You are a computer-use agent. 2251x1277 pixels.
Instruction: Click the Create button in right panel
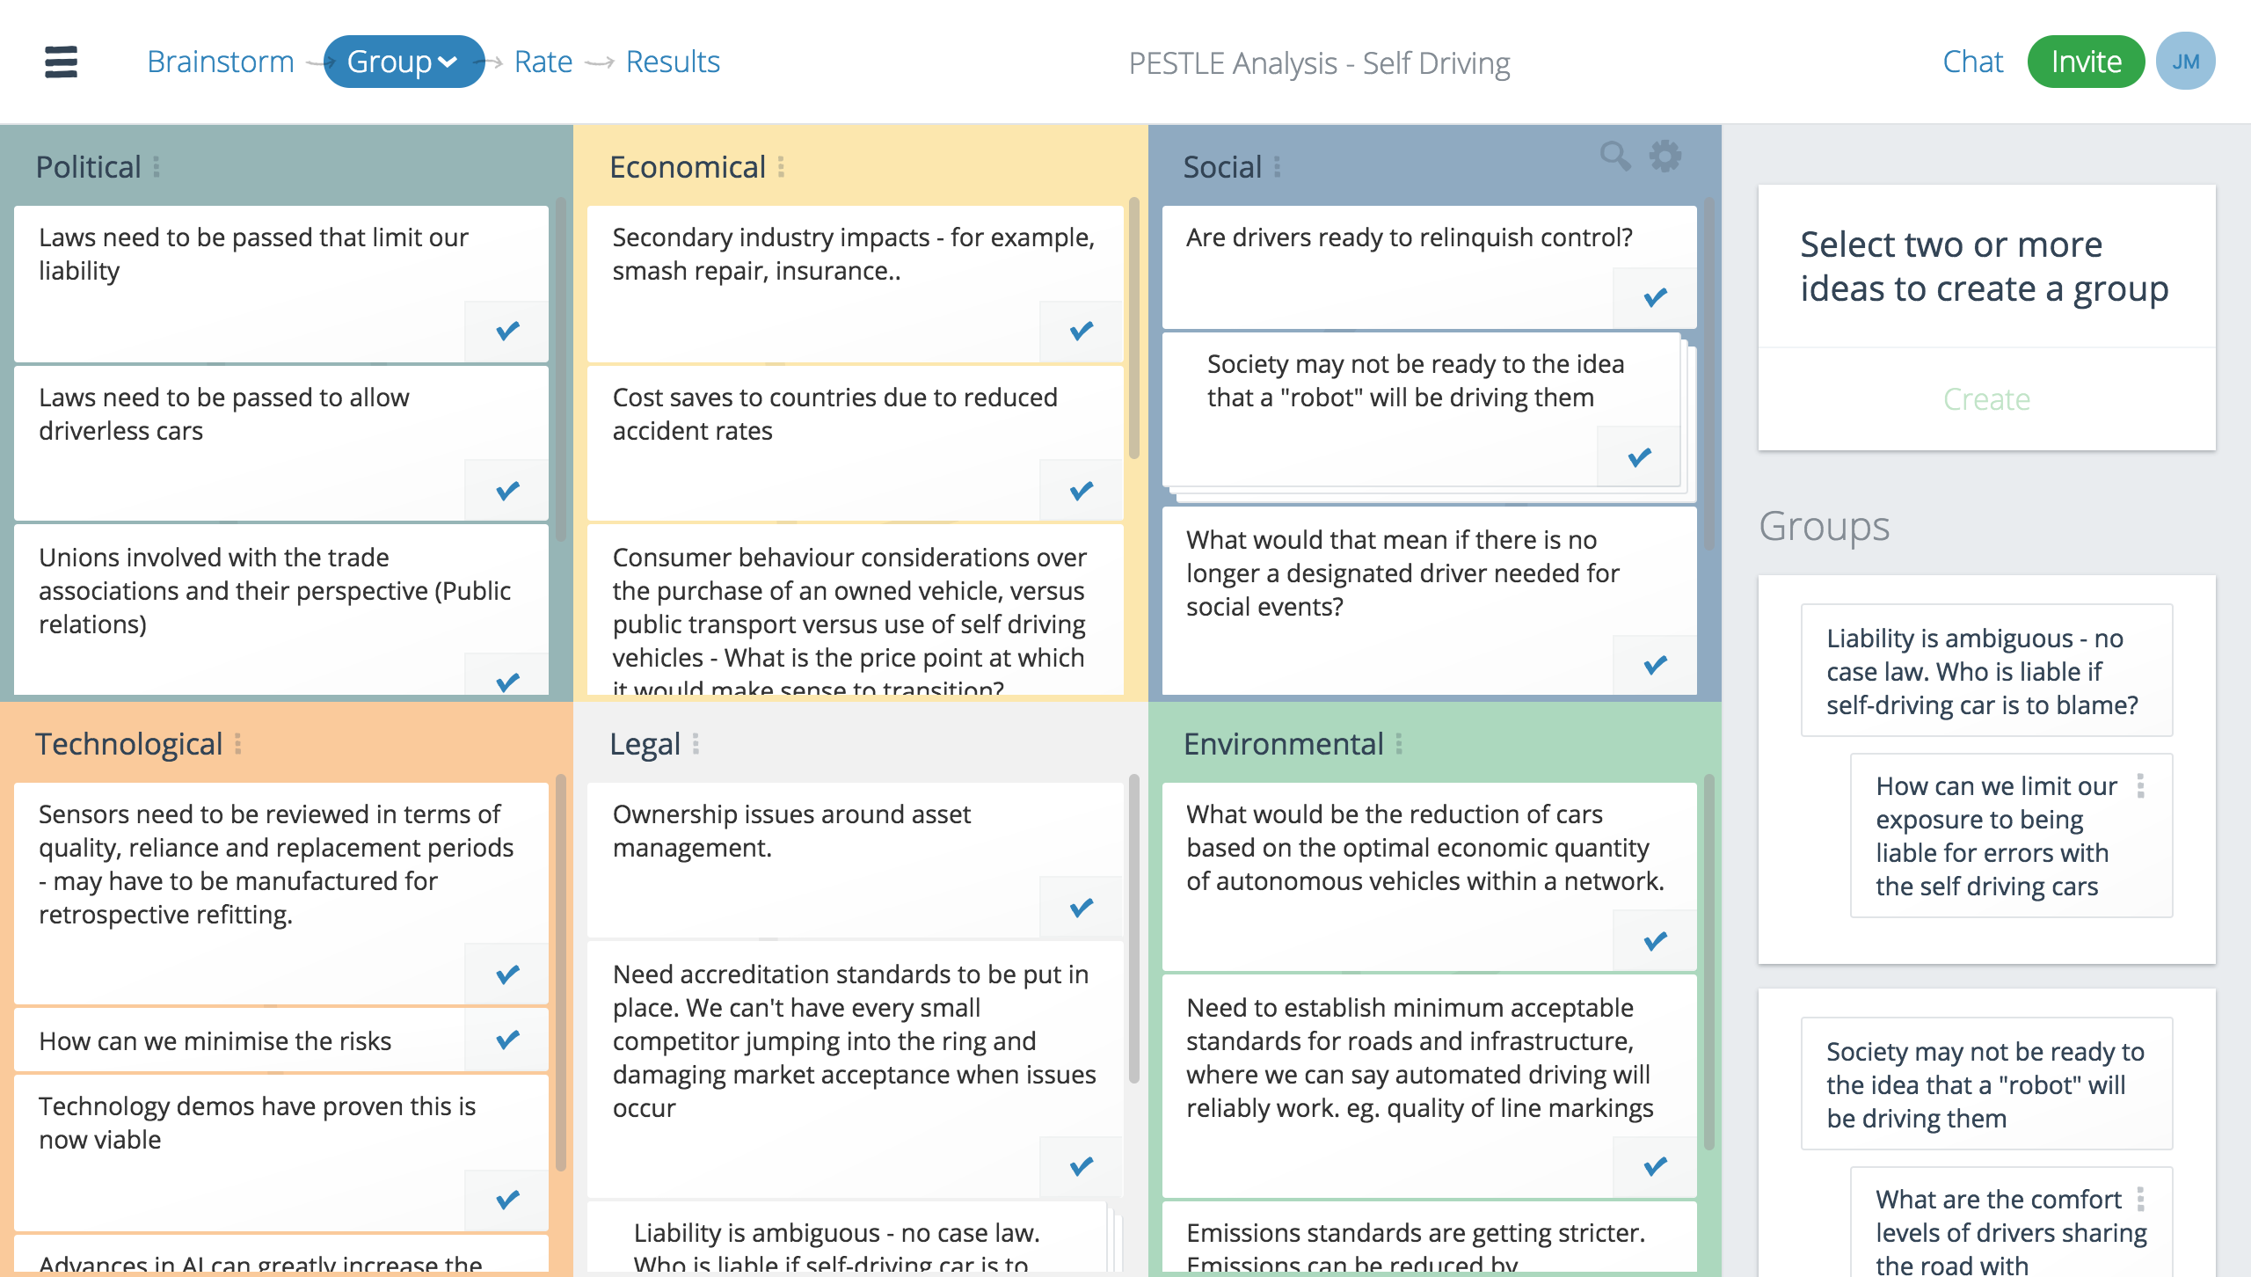1986,399
